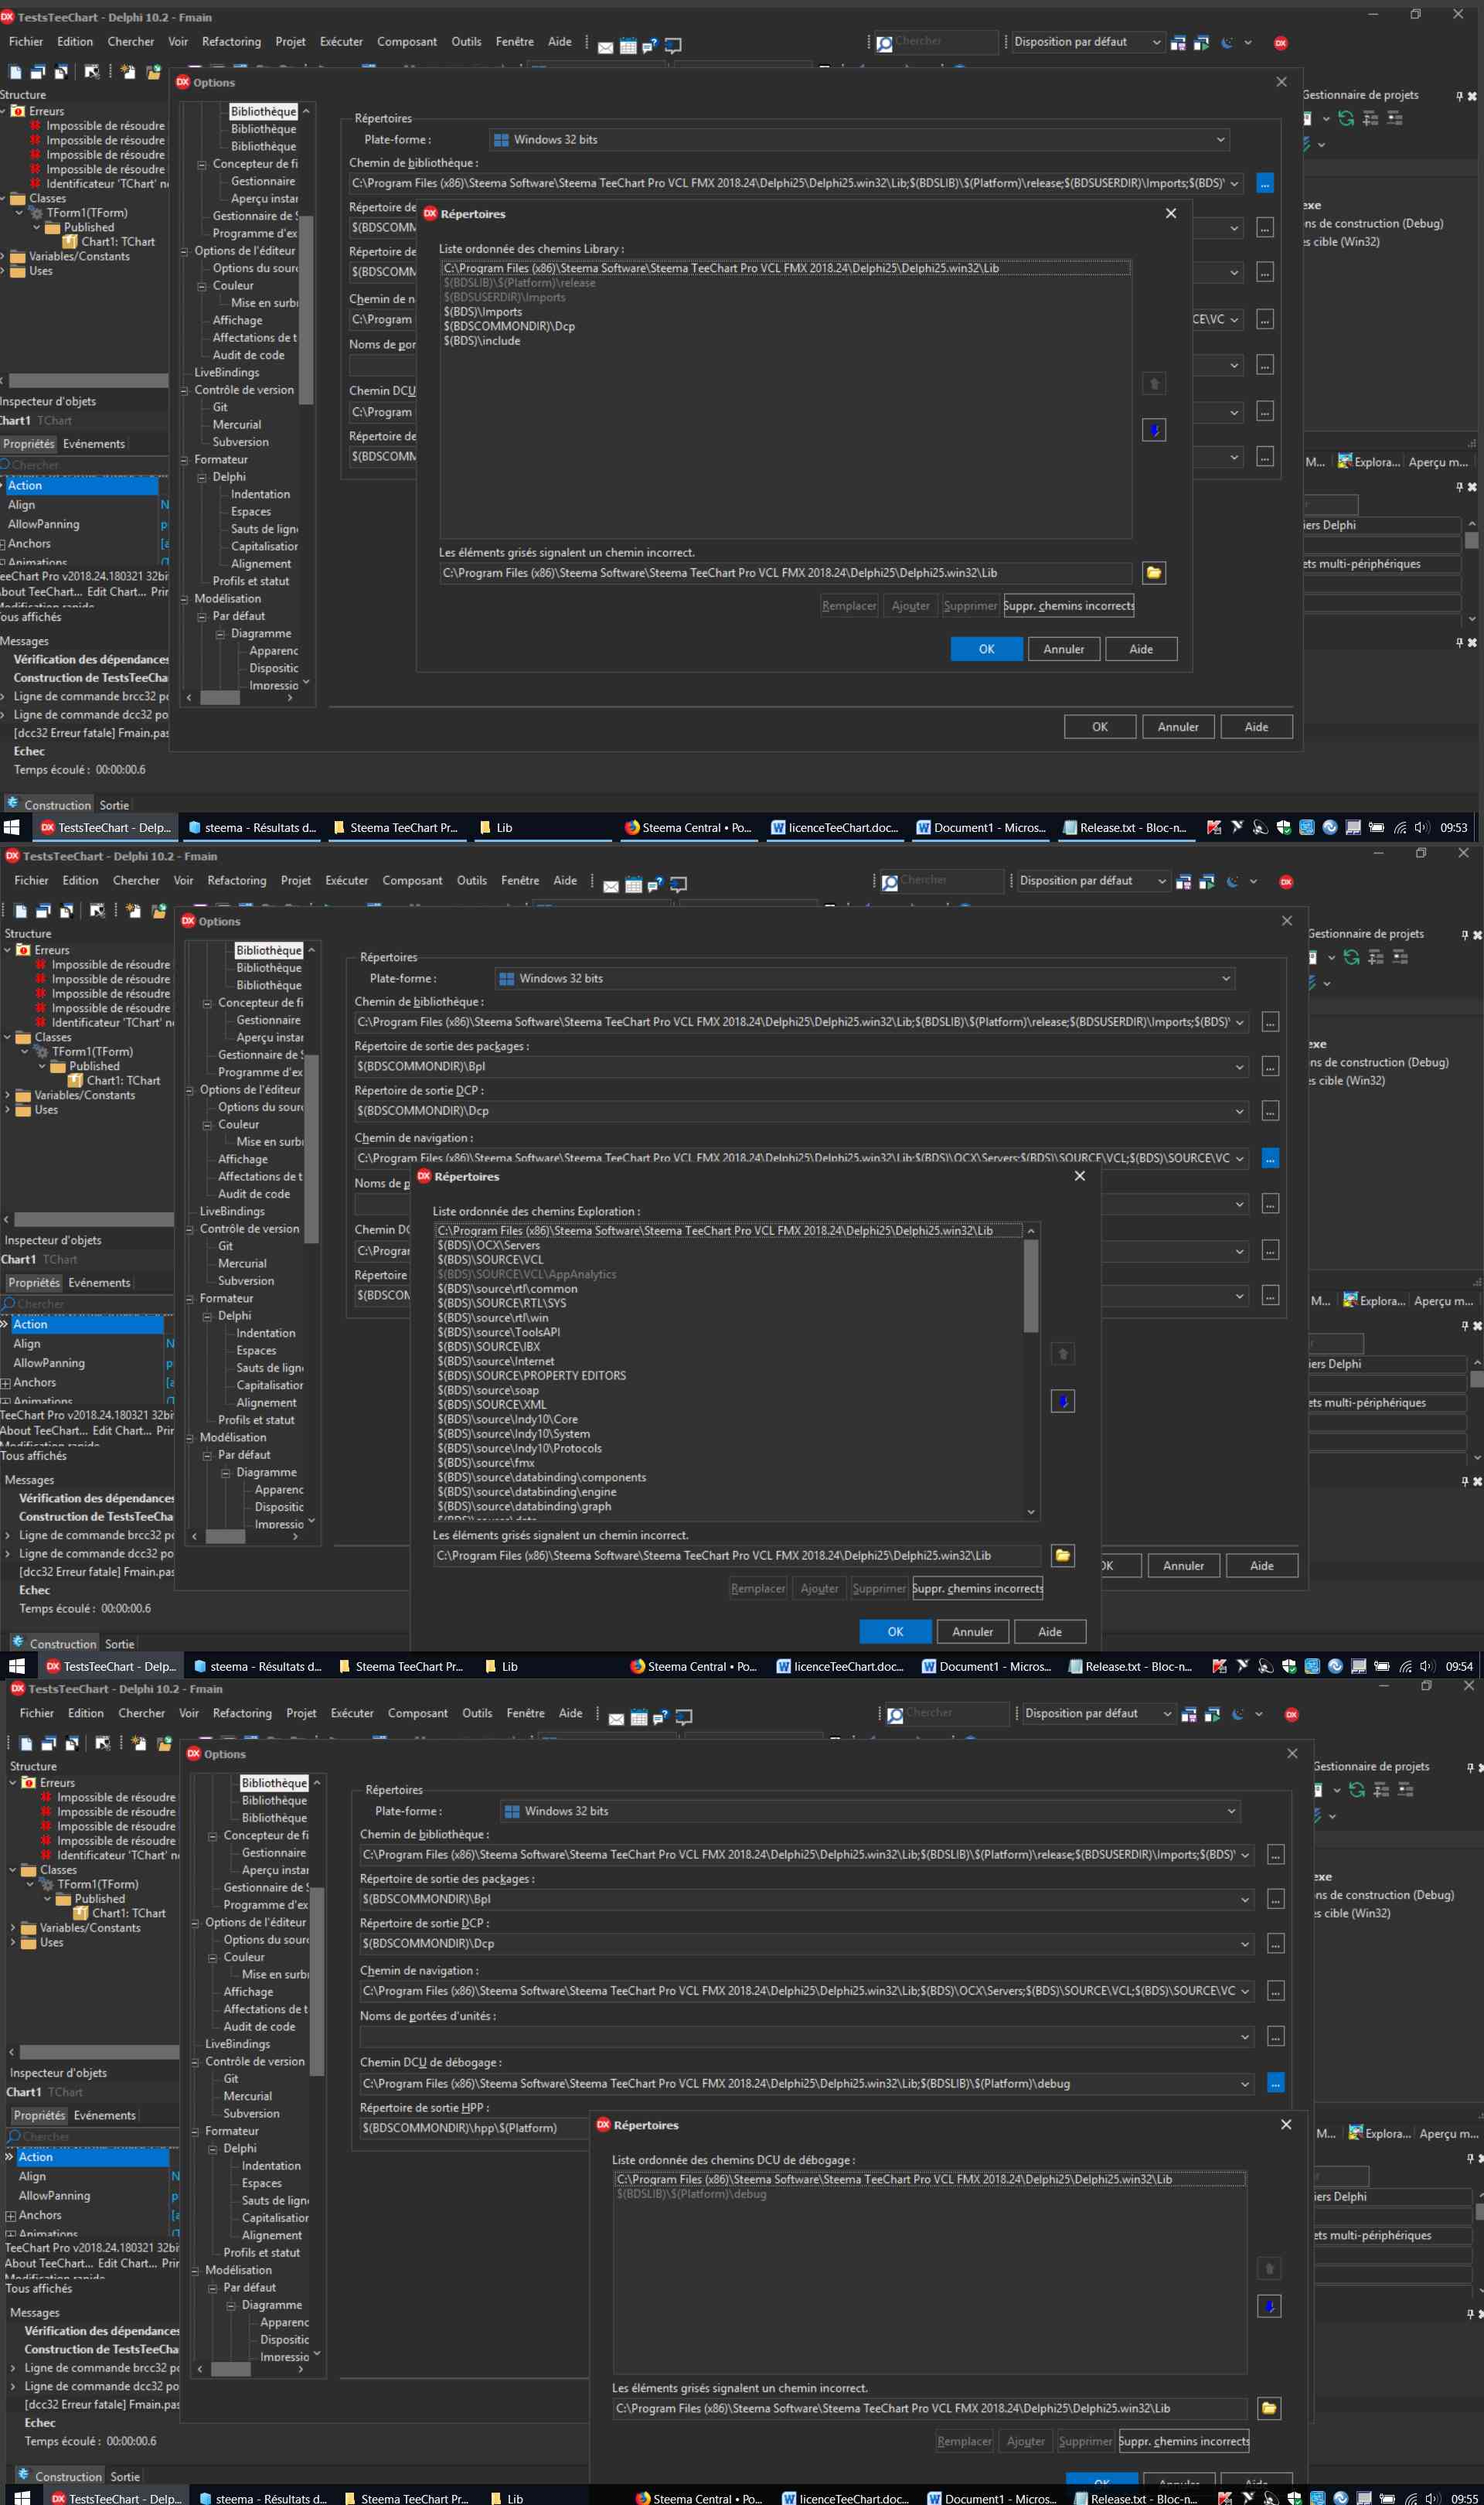The height and width of the screenshot is (2505, 1484).
Task: Click blue ellipsis button beside Chemin de bibliothèque
Action: click(1265, 184)
